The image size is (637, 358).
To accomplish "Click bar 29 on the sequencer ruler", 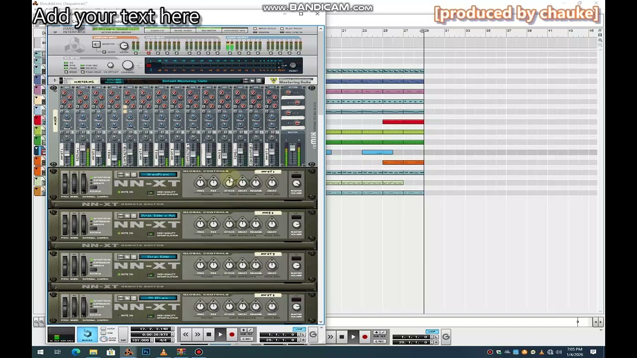I will point(426,31).
